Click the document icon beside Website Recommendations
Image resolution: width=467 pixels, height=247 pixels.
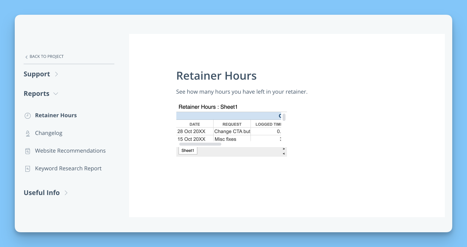tap(28, 151)
